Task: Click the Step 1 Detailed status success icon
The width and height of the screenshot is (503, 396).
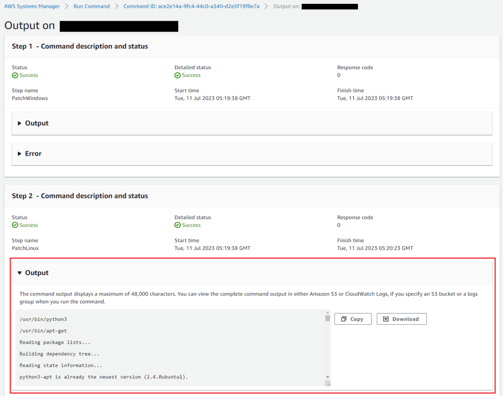Action: point(177,75)
